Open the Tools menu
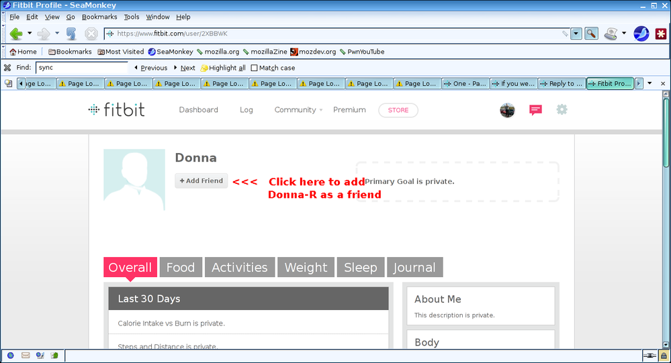 click(132, 17)
